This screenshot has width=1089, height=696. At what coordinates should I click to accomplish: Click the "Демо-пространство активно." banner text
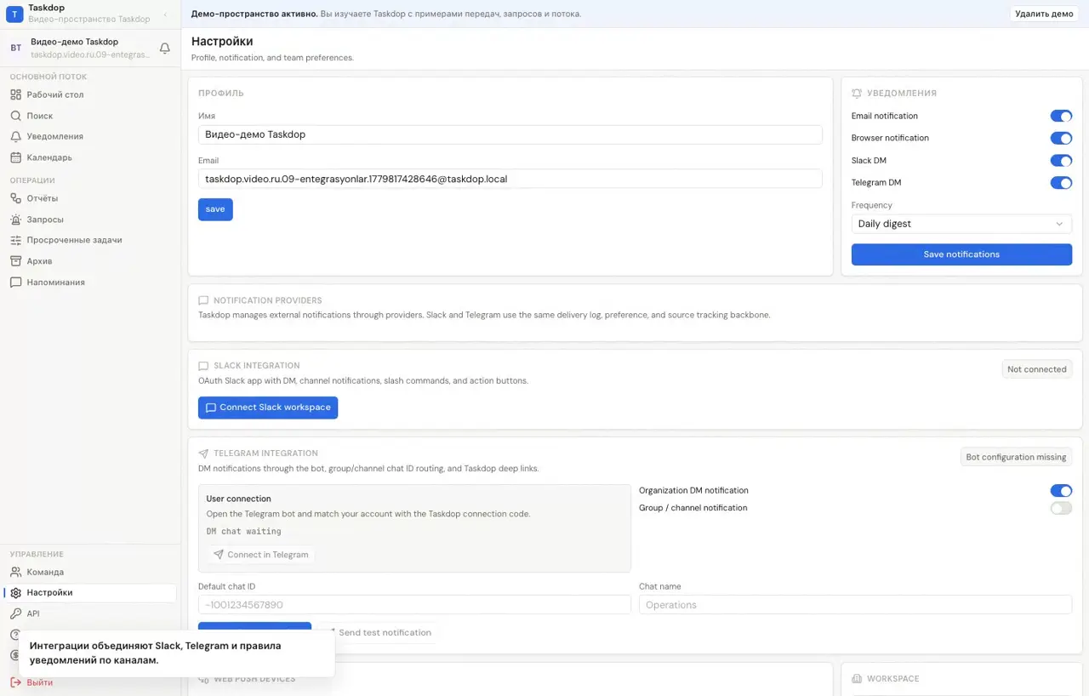point(254,14)
